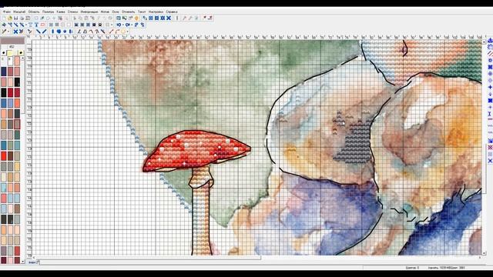The image size is (493, 277).
Task: Click the blue hourglass icon in right toolbar
Action: click(x=490, y=114)
